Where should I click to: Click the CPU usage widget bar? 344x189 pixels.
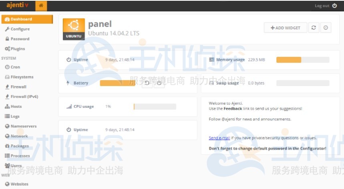[x=155, y=107]
